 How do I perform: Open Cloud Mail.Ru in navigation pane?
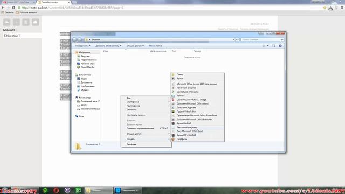pos(87,67)
